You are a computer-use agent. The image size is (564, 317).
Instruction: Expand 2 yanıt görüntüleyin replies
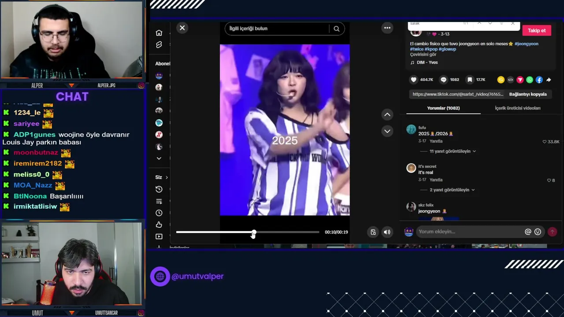452,190
